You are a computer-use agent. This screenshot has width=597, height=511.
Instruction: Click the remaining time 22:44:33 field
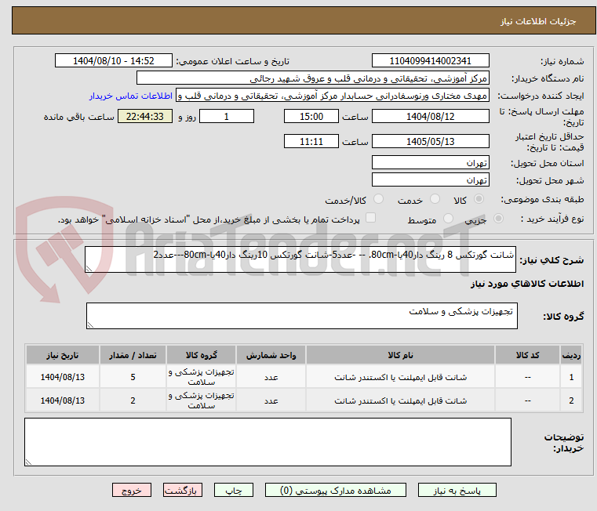click(x=144, y=116)
